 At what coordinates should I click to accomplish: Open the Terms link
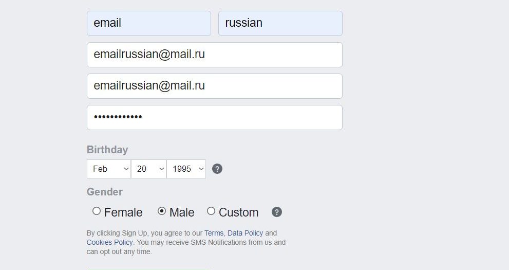[214, 233]
